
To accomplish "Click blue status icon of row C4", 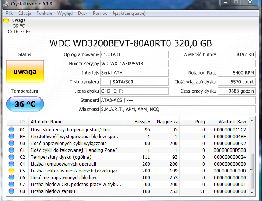I will click(x=11, y=164).
